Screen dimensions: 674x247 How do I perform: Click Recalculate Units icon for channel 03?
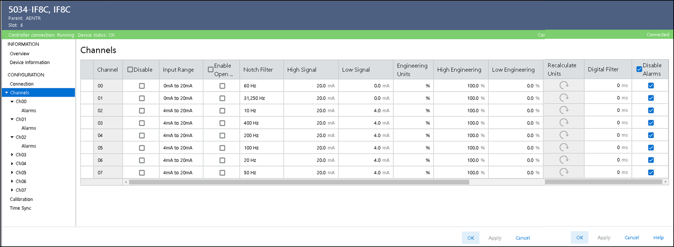564,123
